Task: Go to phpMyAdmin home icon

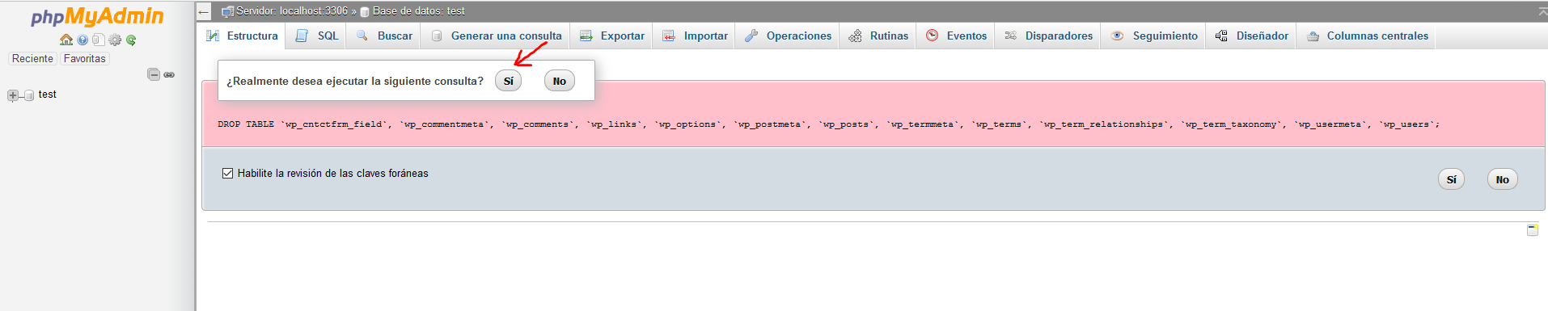Action: tap(66, 40)
